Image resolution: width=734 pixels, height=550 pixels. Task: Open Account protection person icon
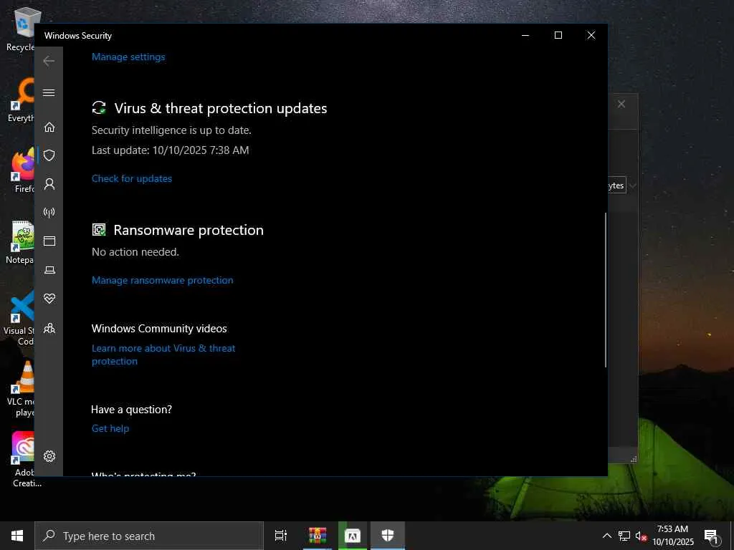(49, 184)
